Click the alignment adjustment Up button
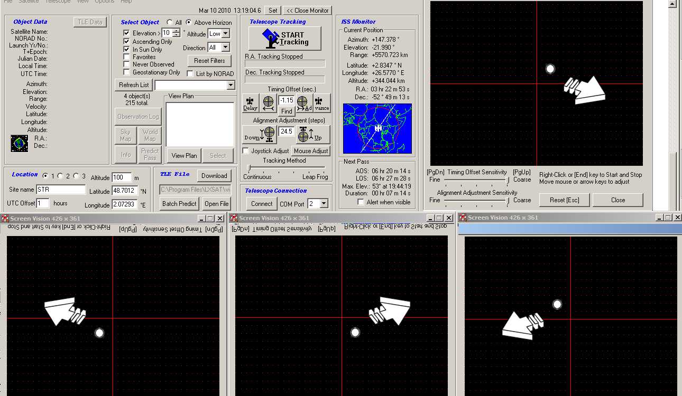The image size is (682, 396). click(x=312, y=135)
